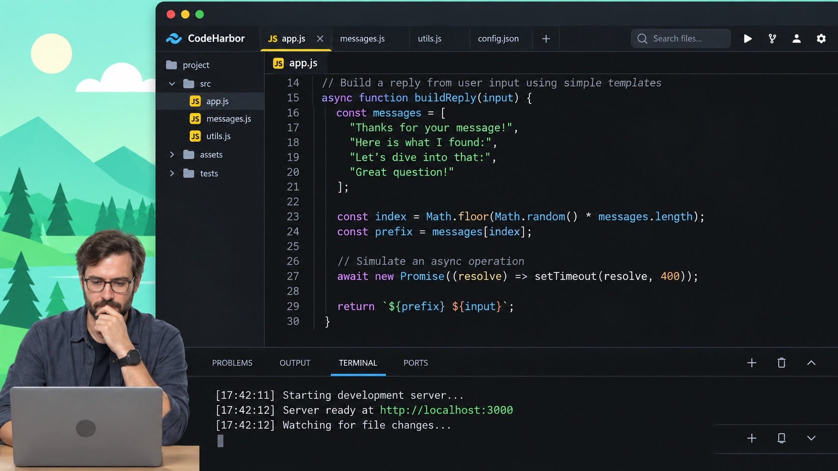Open the PORTS panel tab
Screen dimensions: 838x471
[x=415, y=363]
